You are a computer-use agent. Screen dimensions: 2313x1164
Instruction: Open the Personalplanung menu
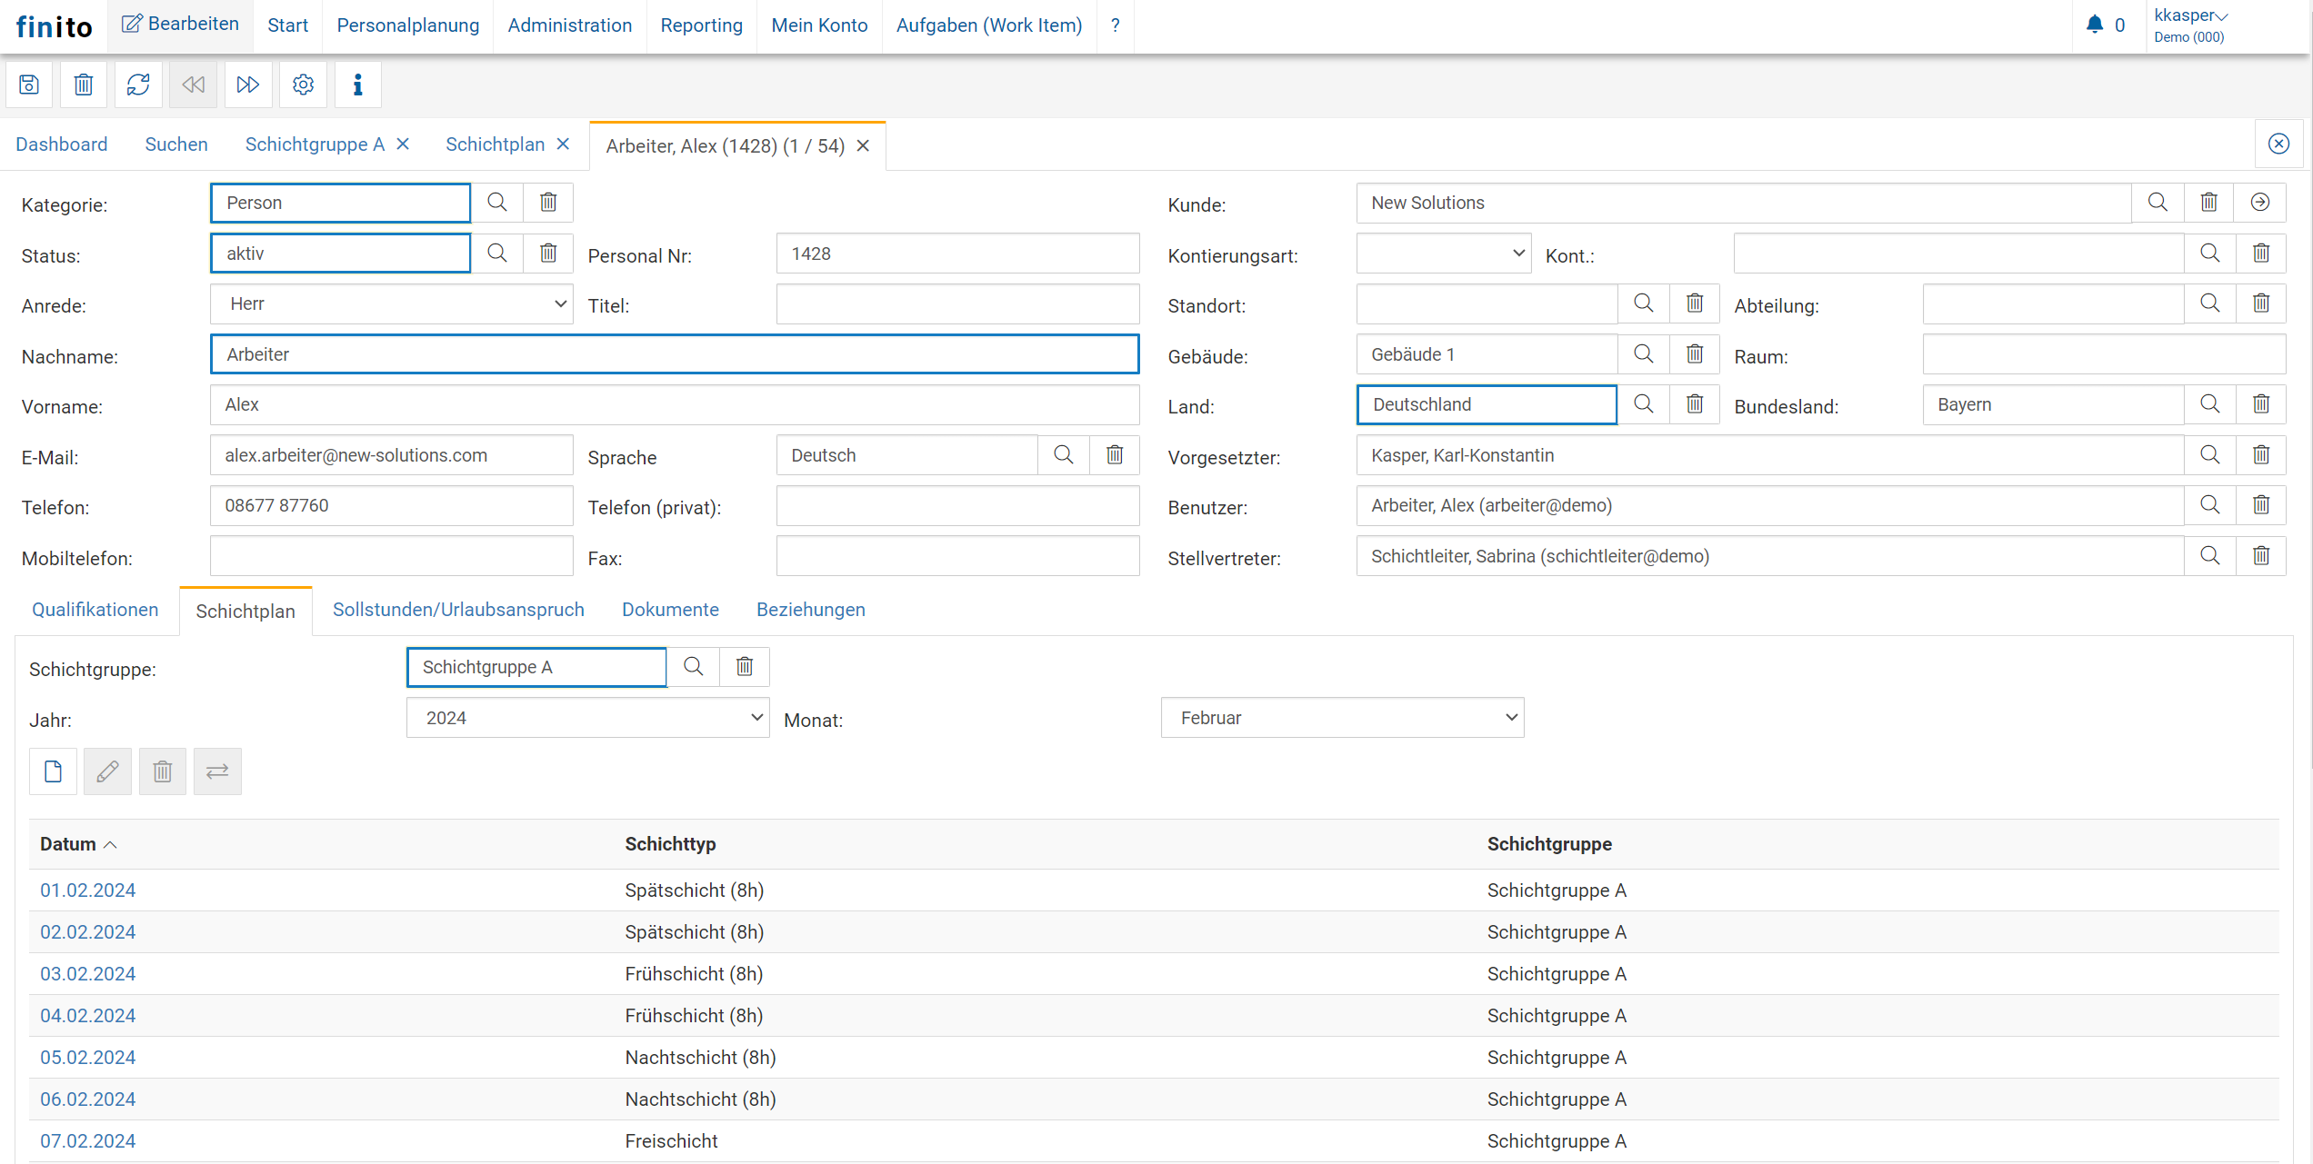407,25
